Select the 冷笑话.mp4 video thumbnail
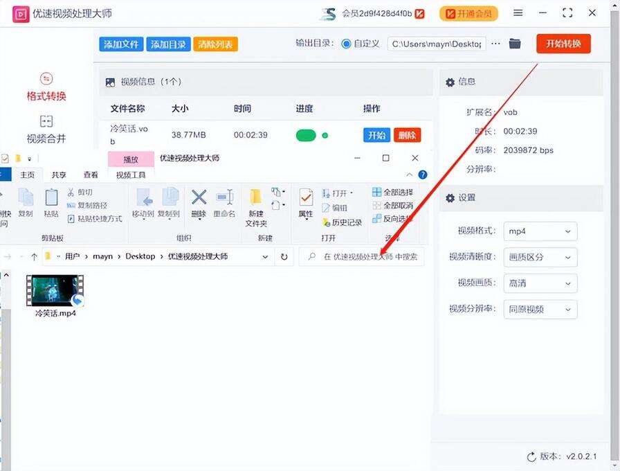Image resolution: width=620 pixels, height=471 pixels. (55, 292)
